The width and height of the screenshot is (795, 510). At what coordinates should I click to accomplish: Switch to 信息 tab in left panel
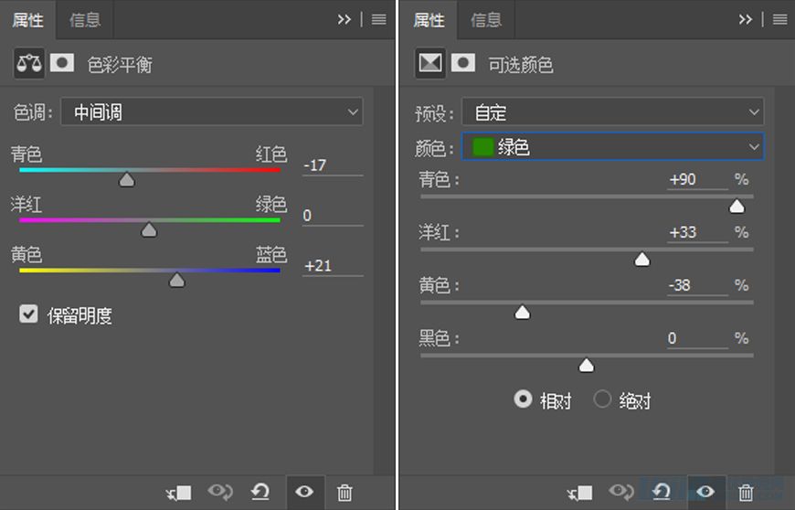[85, 20]
